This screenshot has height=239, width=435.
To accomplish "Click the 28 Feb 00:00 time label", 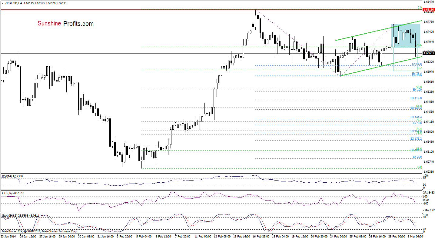I will (397, 236).
